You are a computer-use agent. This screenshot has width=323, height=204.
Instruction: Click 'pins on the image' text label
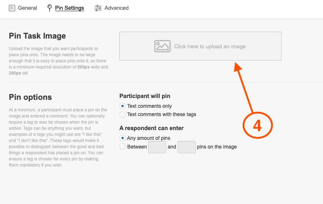(217, 147)
